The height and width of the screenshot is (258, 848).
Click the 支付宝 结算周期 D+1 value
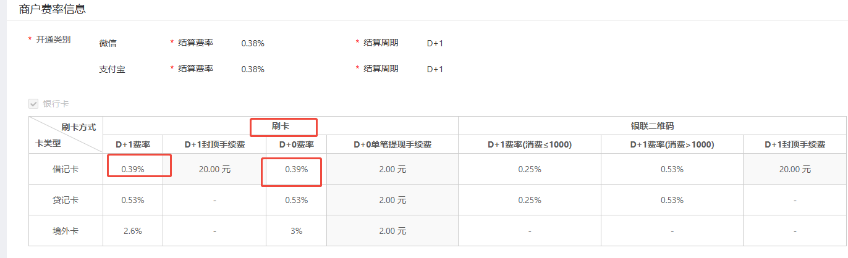(435, 69)
